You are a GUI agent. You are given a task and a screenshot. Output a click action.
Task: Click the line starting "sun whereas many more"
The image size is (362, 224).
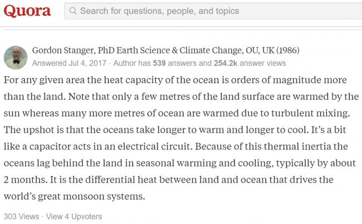coord(177,113)
